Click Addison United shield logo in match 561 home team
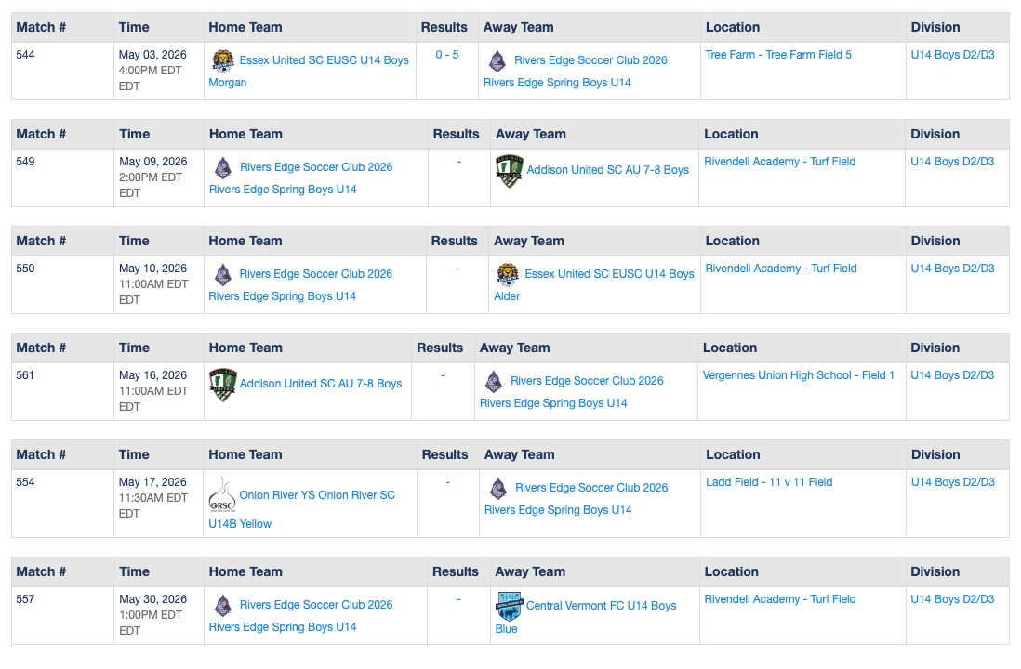The height and width of the screenshot is (669, 1021). pyautogui.click(x=222, y=385)
